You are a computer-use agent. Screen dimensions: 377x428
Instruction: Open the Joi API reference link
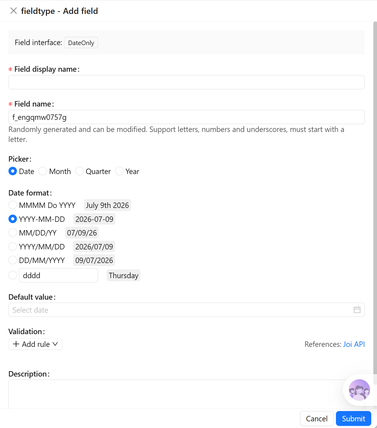(354, 344)
